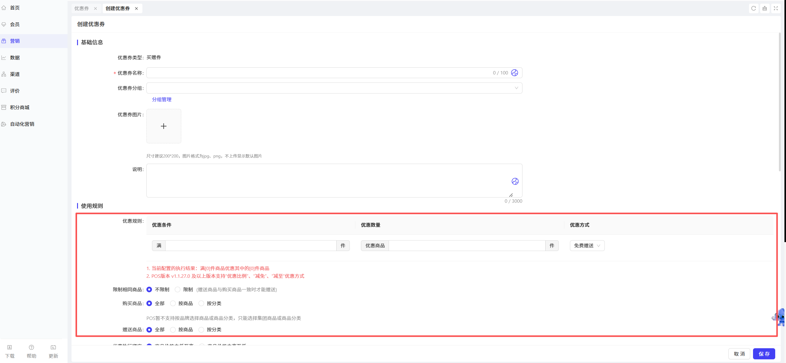
Task: Open the download icon in sidebar footer
Action: coord(10,352)
